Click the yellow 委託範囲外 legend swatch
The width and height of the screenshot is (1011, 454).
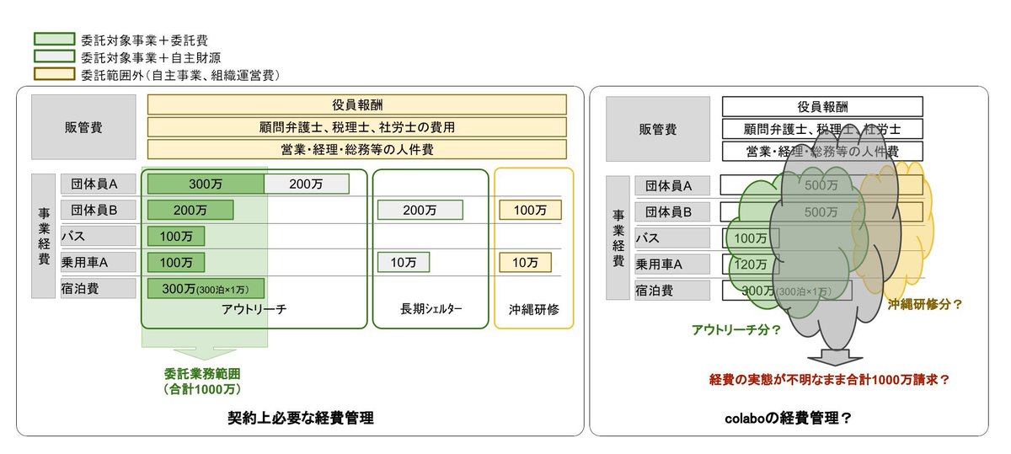pyautogui.click(x=53, y=75)
